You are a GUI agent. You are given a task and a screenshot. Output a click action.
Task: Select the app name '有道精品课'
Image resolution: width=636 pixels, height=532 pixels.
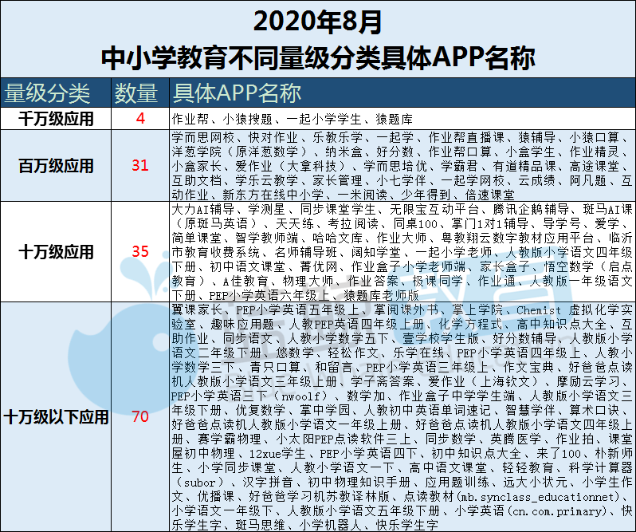[x=524, y=166]
